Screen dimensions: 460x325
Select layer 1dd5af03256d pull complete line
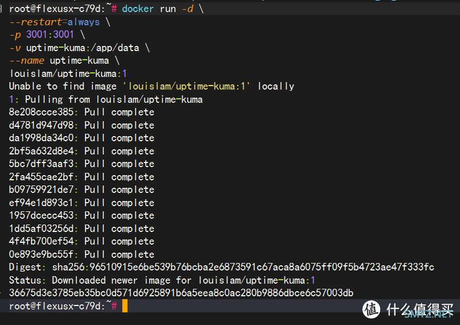82,228
